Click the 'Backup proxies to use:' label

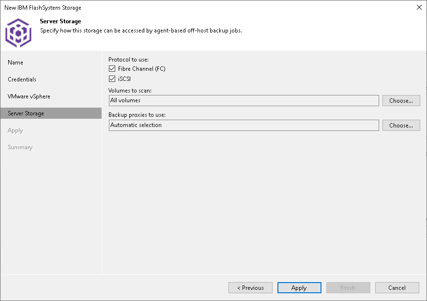(137, 115)
